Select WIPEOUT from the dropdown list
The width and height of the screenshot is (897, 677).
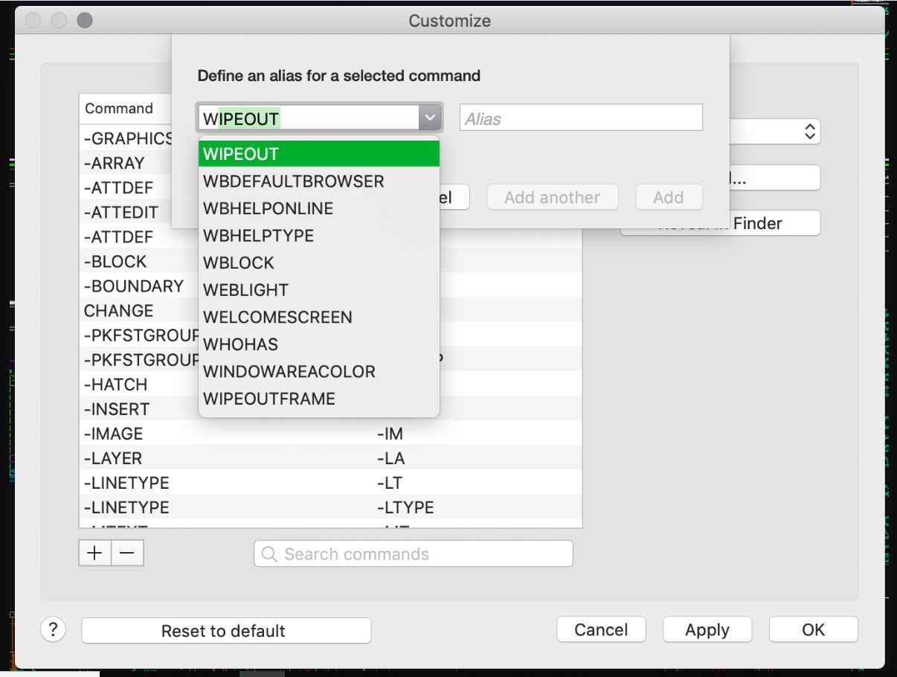(319, 155)
